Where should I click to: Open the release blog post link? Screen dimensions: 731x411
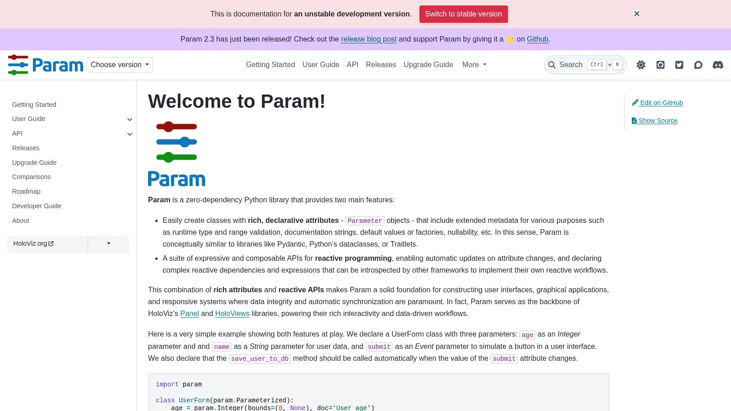(x=369, y=39)
